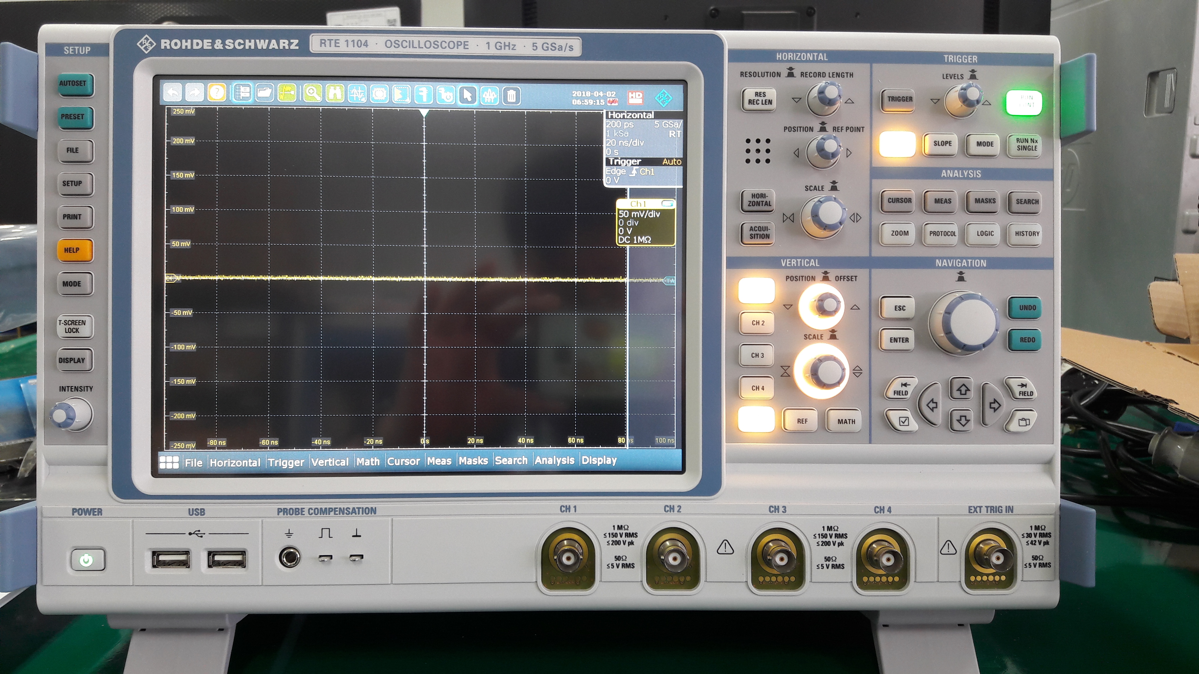The height and width of the screenshot is (674, 1199).
Task: Open the binoculars search icon
Action: point(335,93)
